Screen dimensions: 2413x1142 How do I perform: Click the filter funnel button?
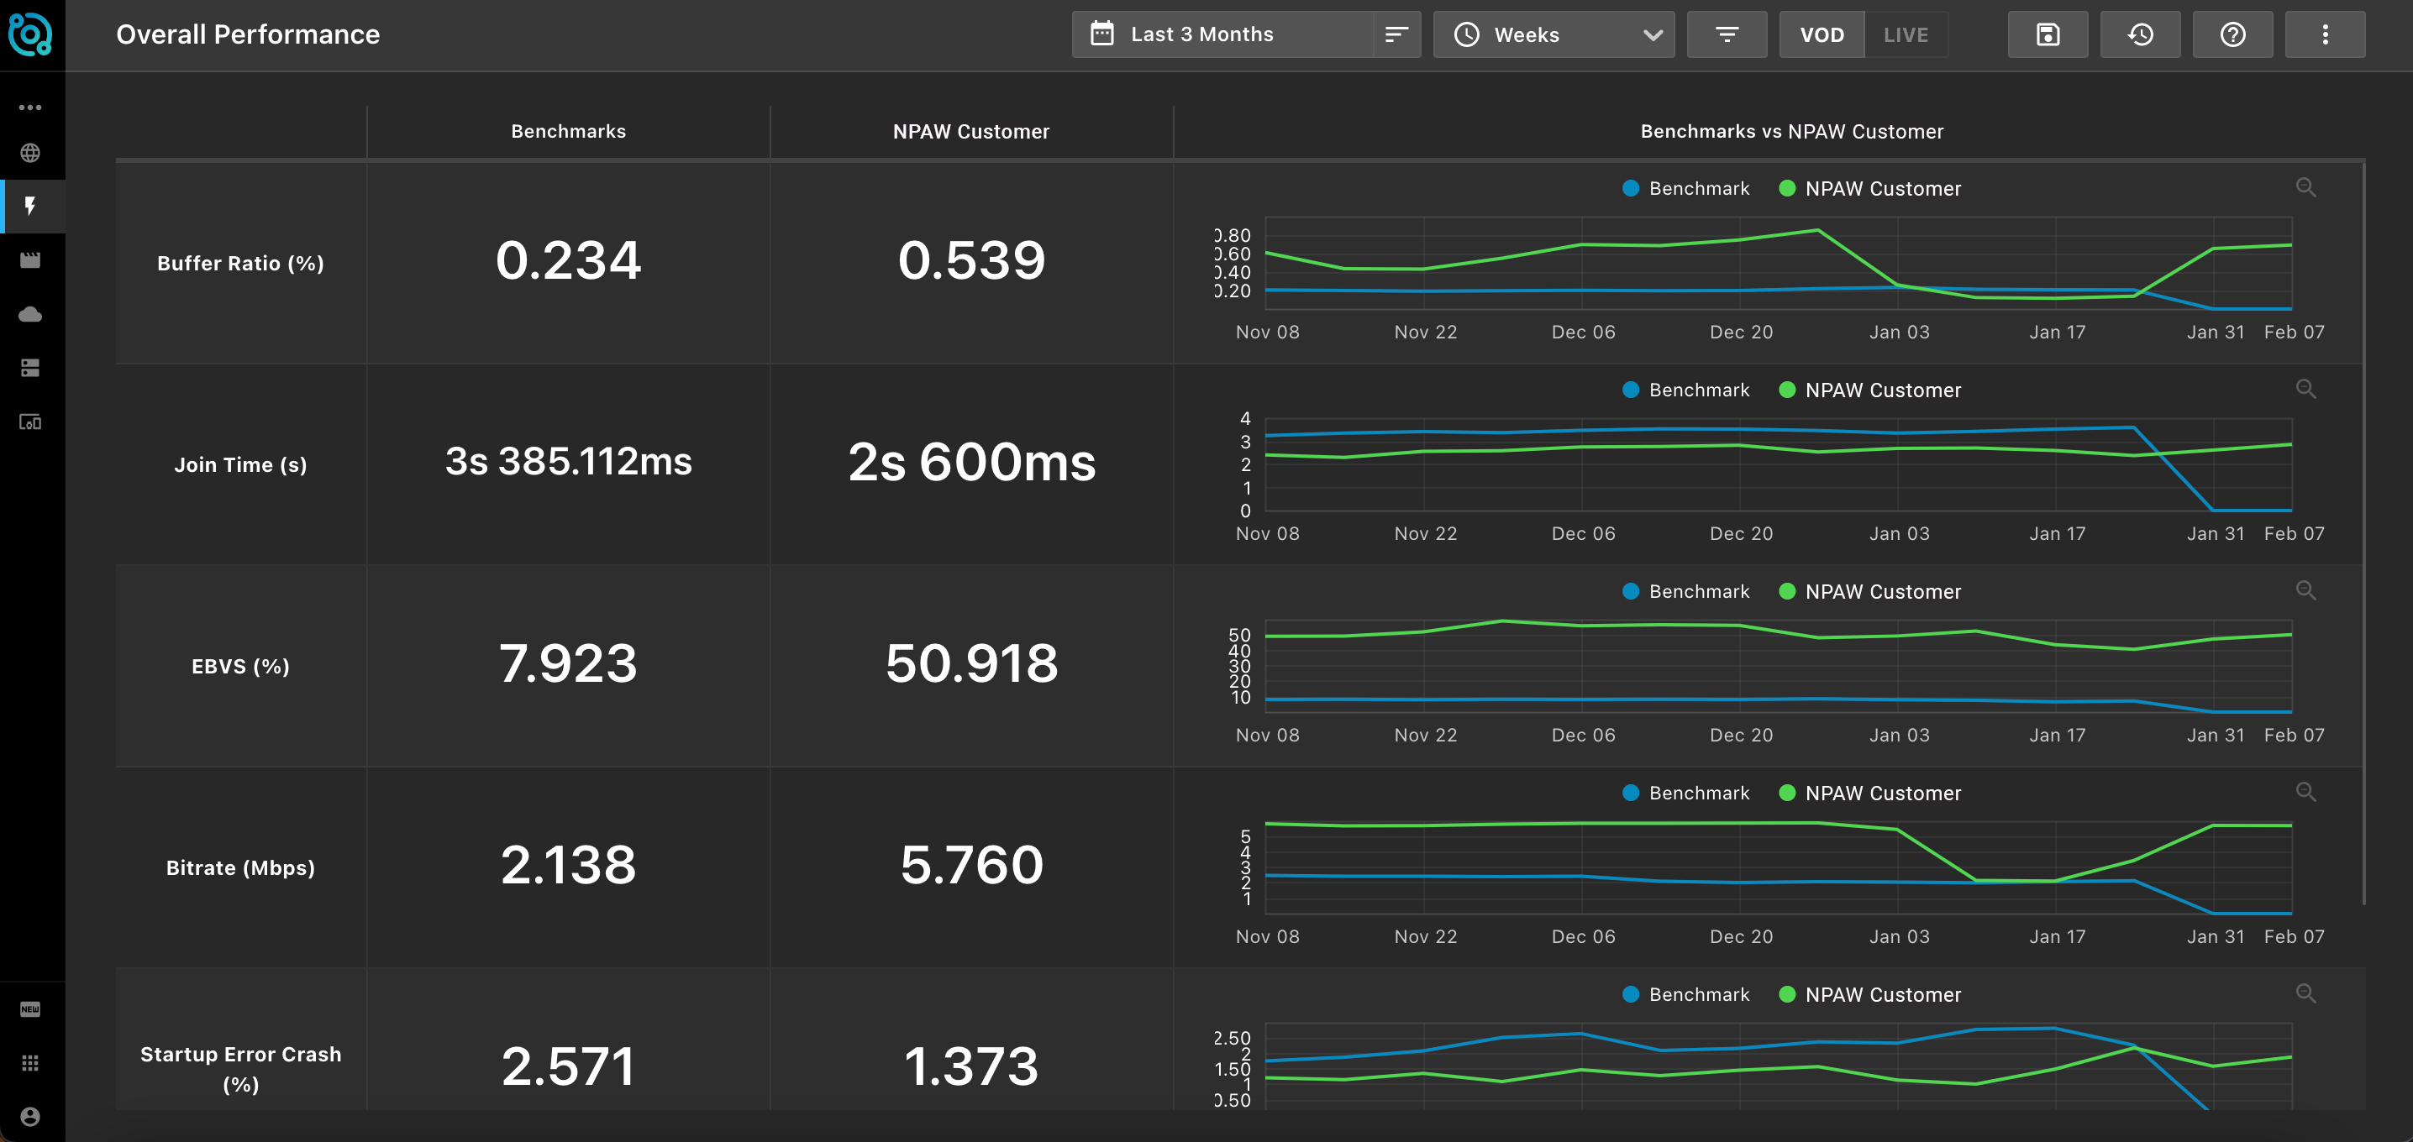pos(1727,34)
